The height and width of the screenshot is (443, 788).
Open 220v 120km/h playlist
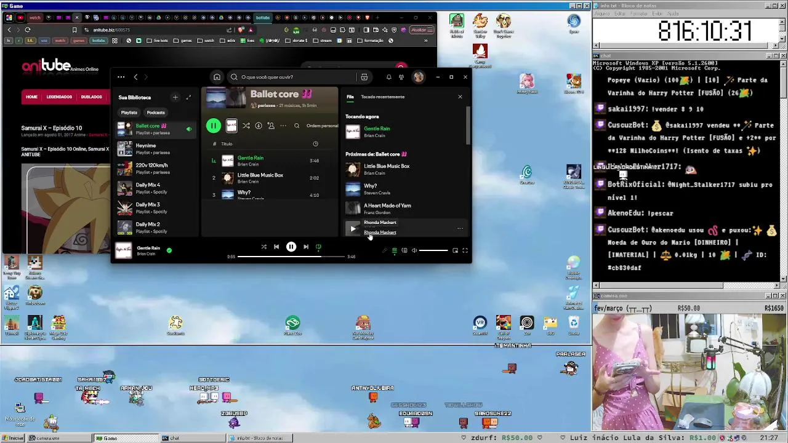[156, 169]
